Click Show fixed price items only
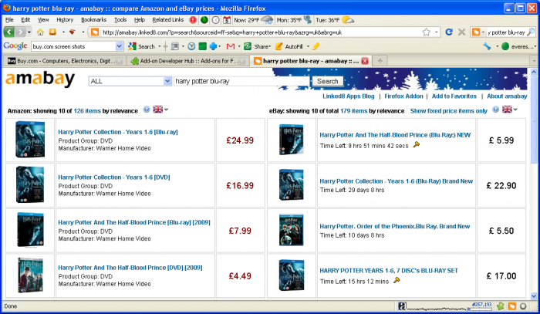The image size is (540, 314). tap(449, 111)
